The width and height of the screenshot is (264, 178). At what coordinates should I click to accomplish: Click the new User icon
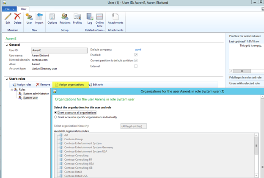coord(29,17)
